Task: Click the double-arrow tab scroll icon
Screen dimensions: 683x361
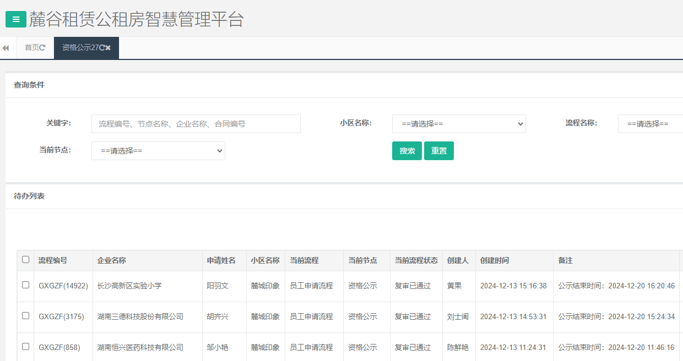Action: 6,47
